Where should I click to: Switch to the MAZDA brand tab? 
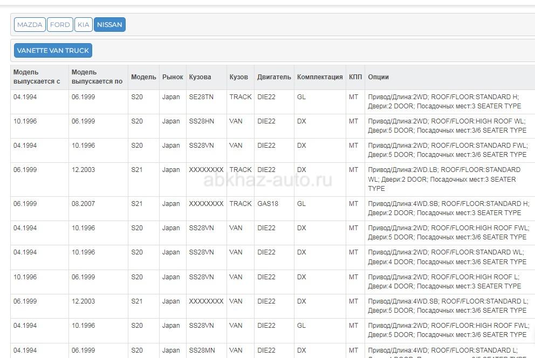click(x=29, y=25)
